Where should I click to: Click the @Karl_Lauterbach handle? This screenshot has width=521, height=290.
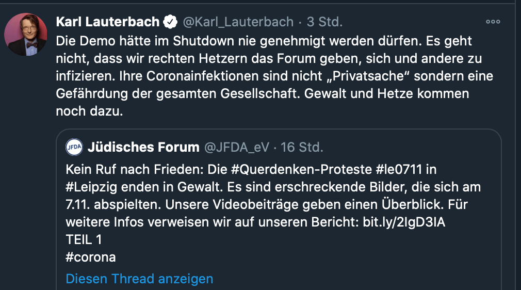point(238,22)
